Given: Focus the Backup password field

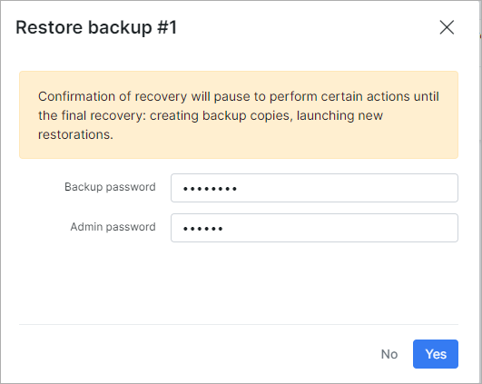Looking at the screenshot, I should tap(314, 188).
